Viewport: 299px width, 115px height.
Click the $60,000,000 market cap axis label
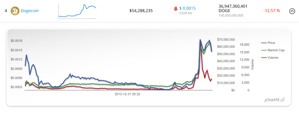pyautogui.click(x=226, y=47)
